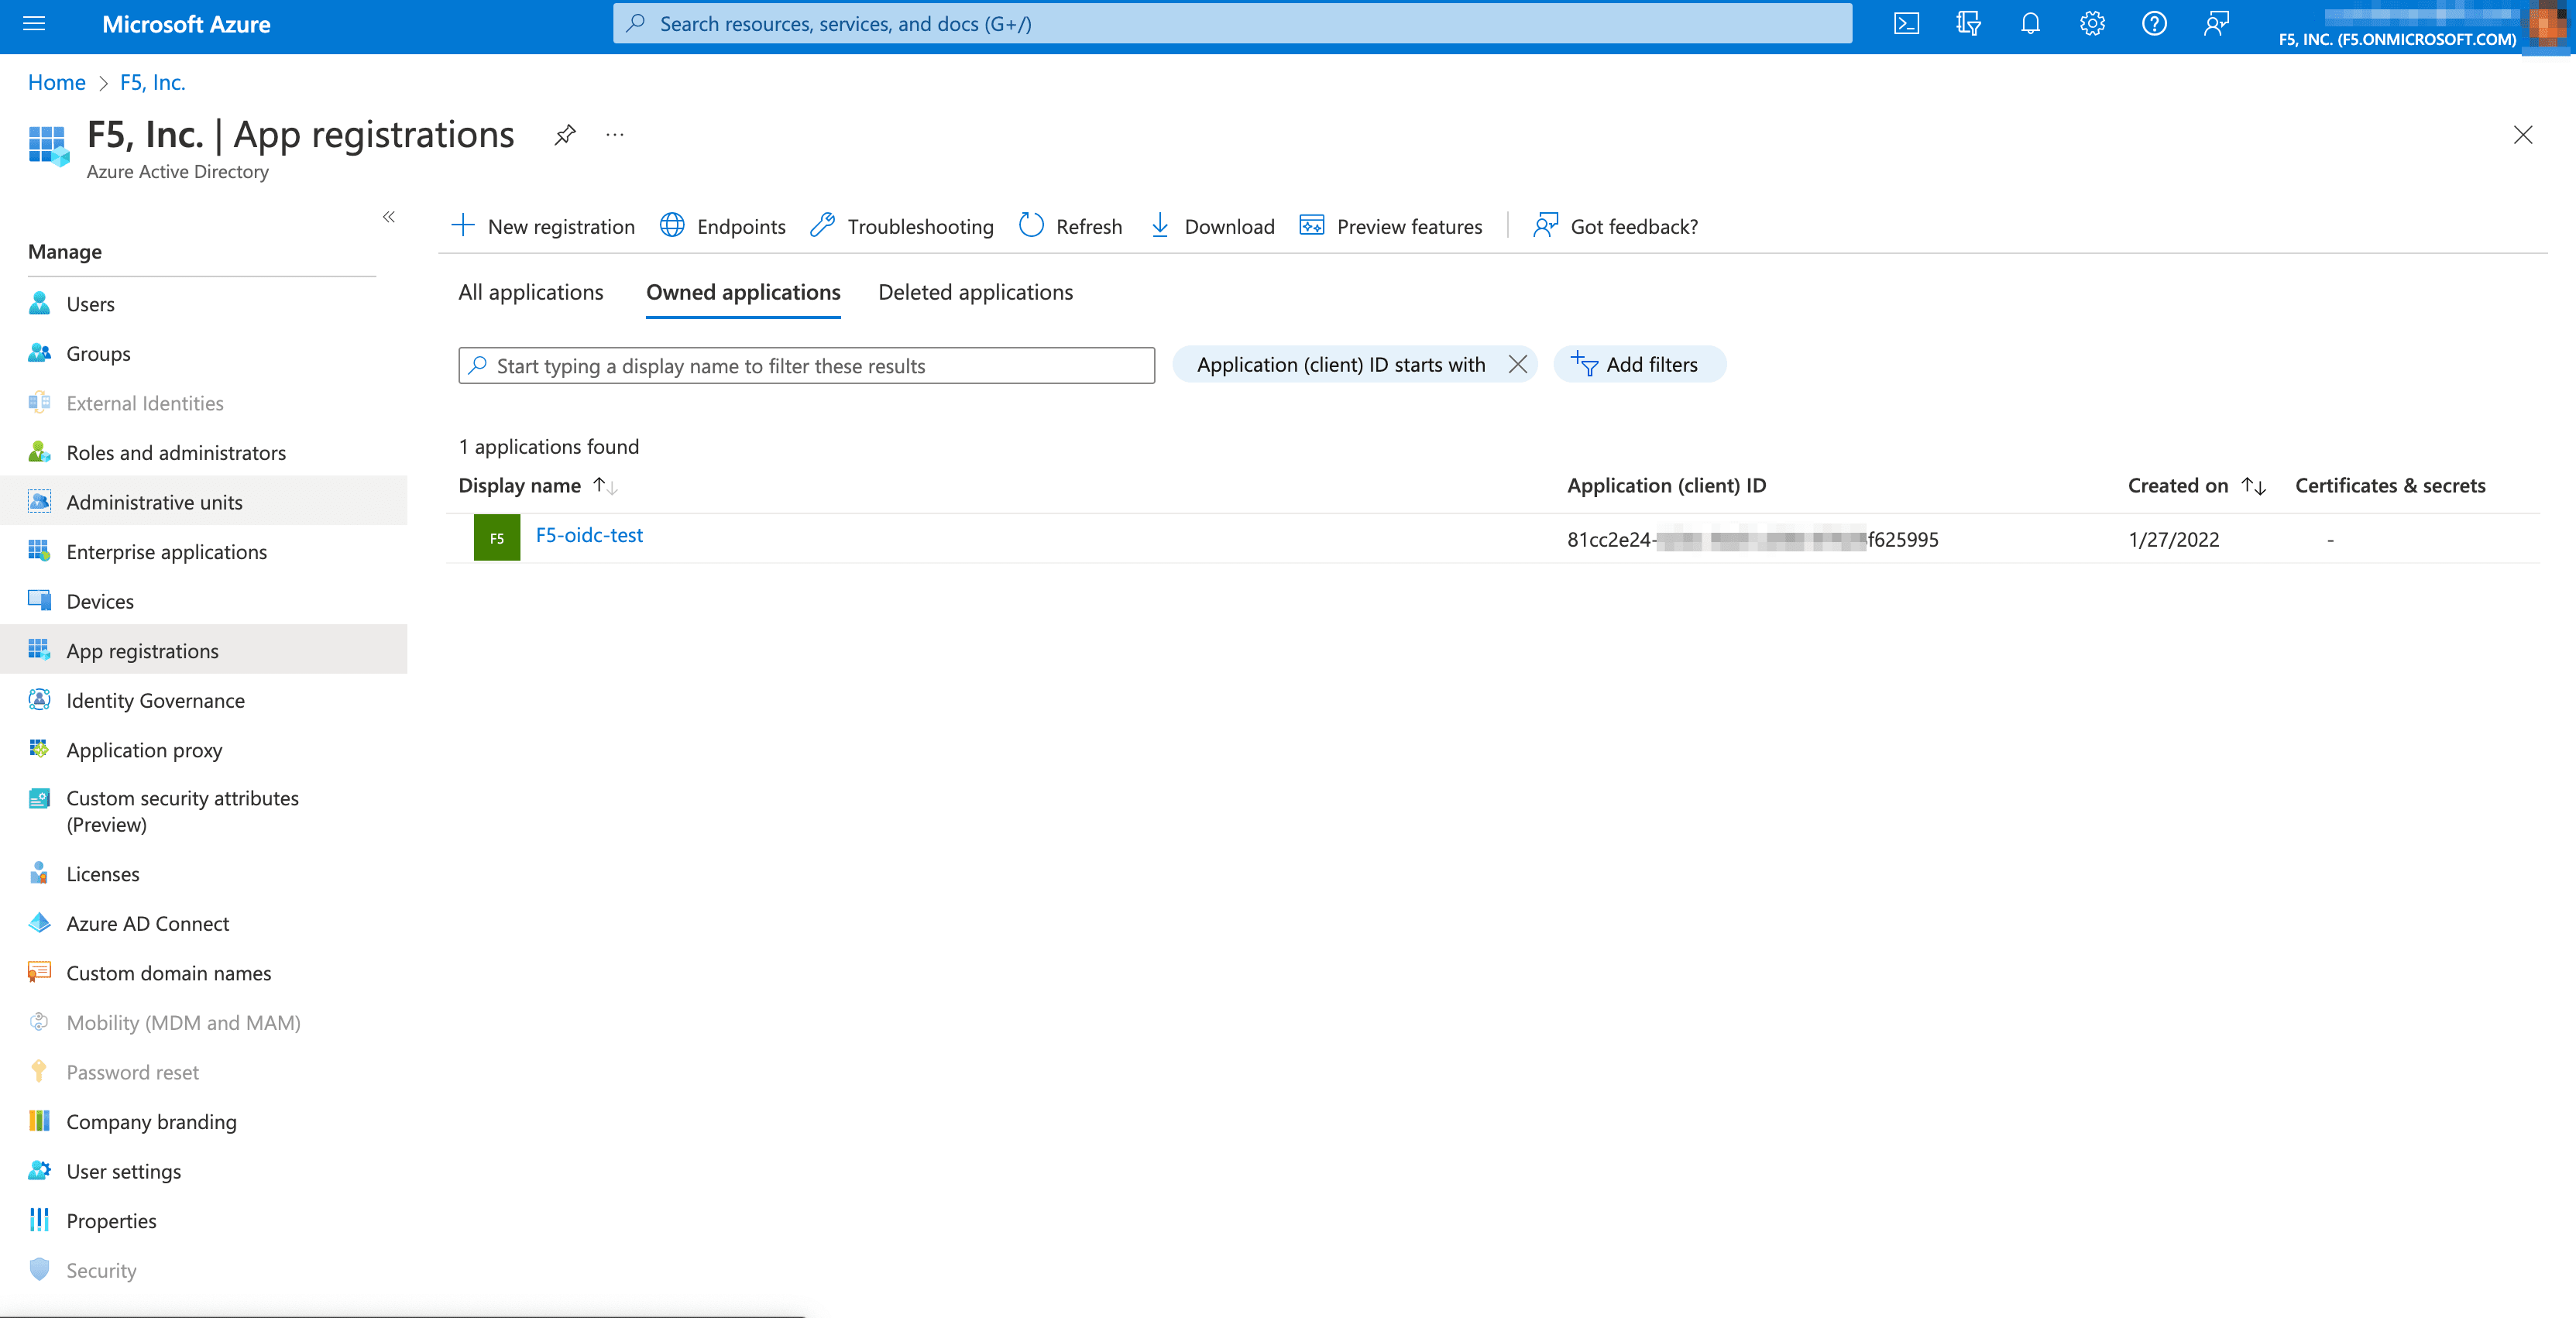Image resolution: width=2576 pixels, height=1318 pixels.
Task: Select Roles and administrators menu item
Action: (175, 451)
